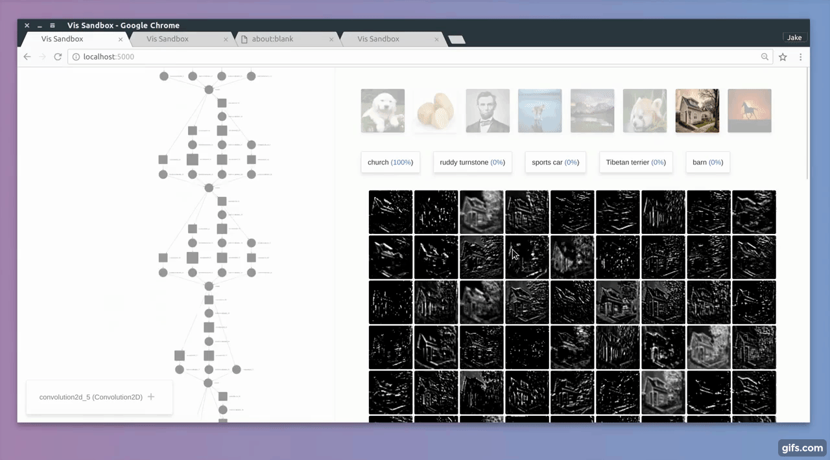The image size is (830, 460).
Task: Click the Tibetan terrier (0%) label
Action: click(x=635, y=163)
